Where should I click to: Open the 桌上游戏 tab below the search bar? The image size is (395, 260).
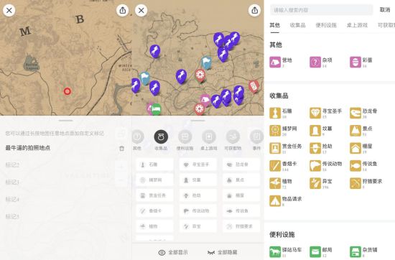click(357, 25)
